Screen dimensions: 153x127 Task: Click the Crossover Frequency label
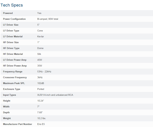click(x=15, y=77)
